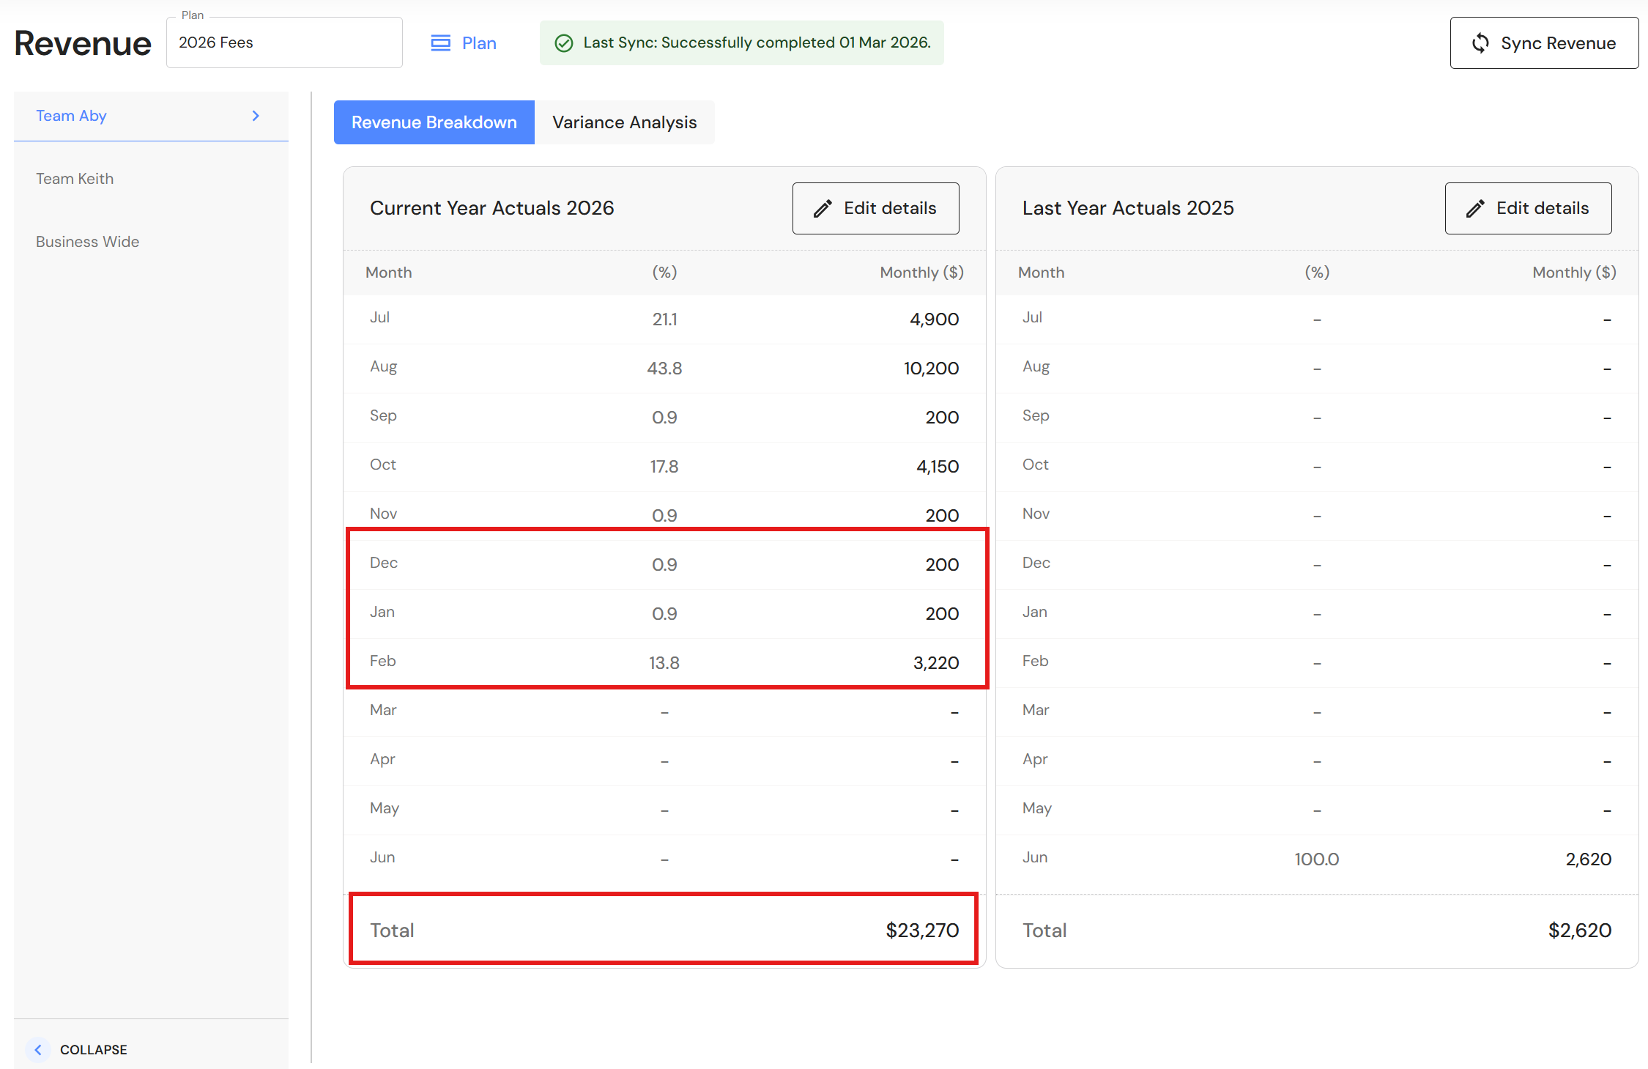Open the 2026 Fees plan selector

coord(284,42)
